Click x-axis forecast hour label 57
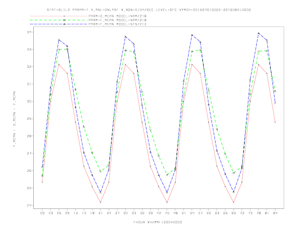 click(200, 213)
